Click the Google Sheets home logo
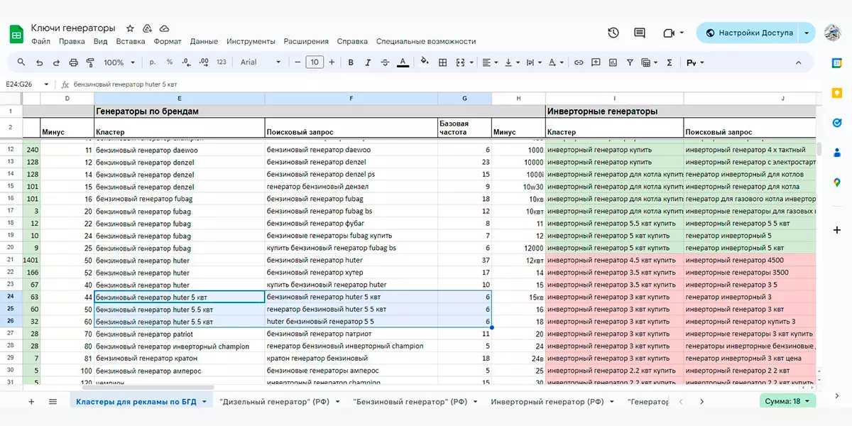The image size is (852, 426). point(16,34)
